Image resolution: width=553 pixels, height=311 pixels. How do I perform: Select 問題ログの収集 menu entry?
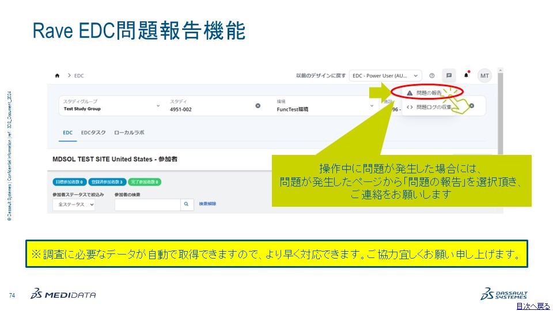coord(429,107)
